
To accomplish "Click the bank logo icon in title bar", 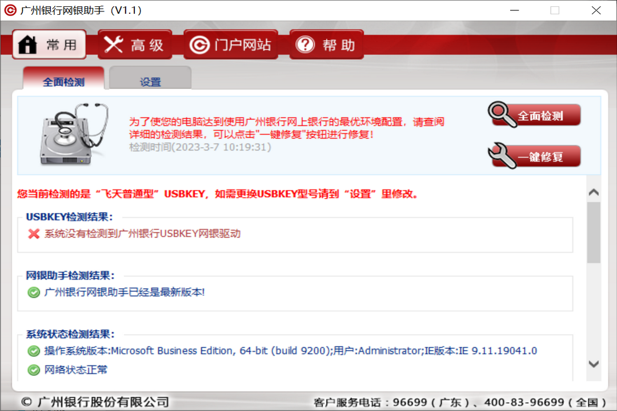I will click(x=9, y=10).
